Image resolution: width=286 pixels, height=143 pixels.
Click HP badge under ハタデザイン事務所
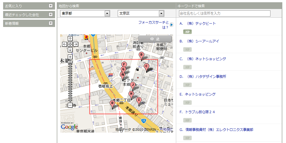[x=187, y=85]
